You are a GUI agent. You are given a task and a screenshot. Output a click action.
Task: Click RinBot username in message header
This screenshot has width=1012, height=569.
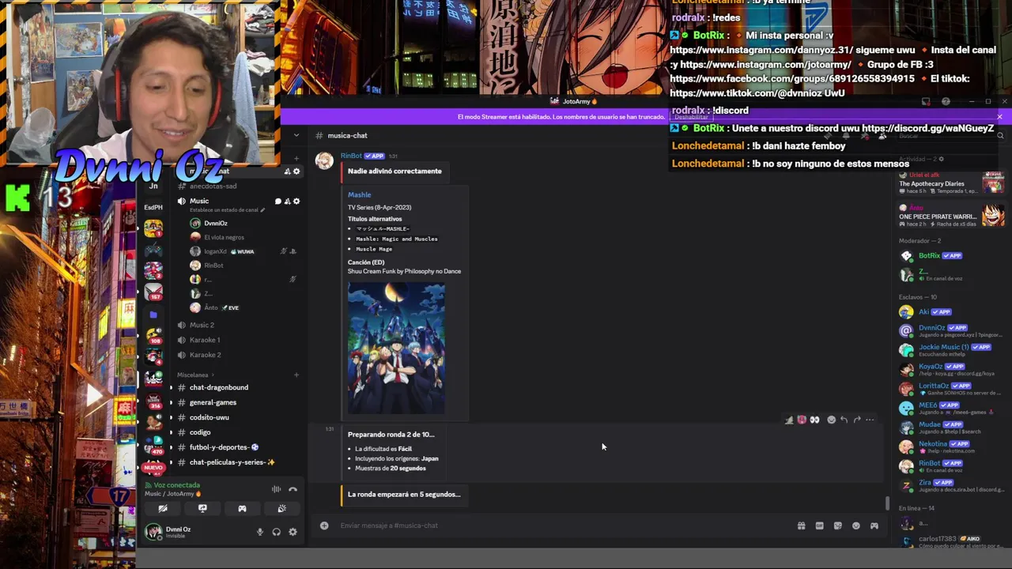click(351, 156)
